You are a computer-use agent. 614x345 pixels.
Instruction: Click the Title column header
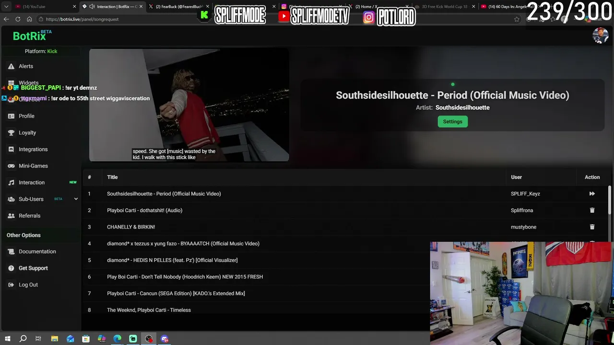[x=112, y=177]
